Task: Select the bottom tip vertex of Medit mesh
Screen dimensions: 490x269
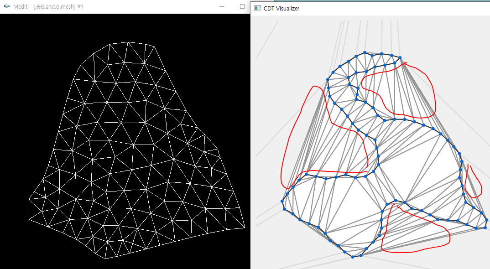Action: pos(105,259)
